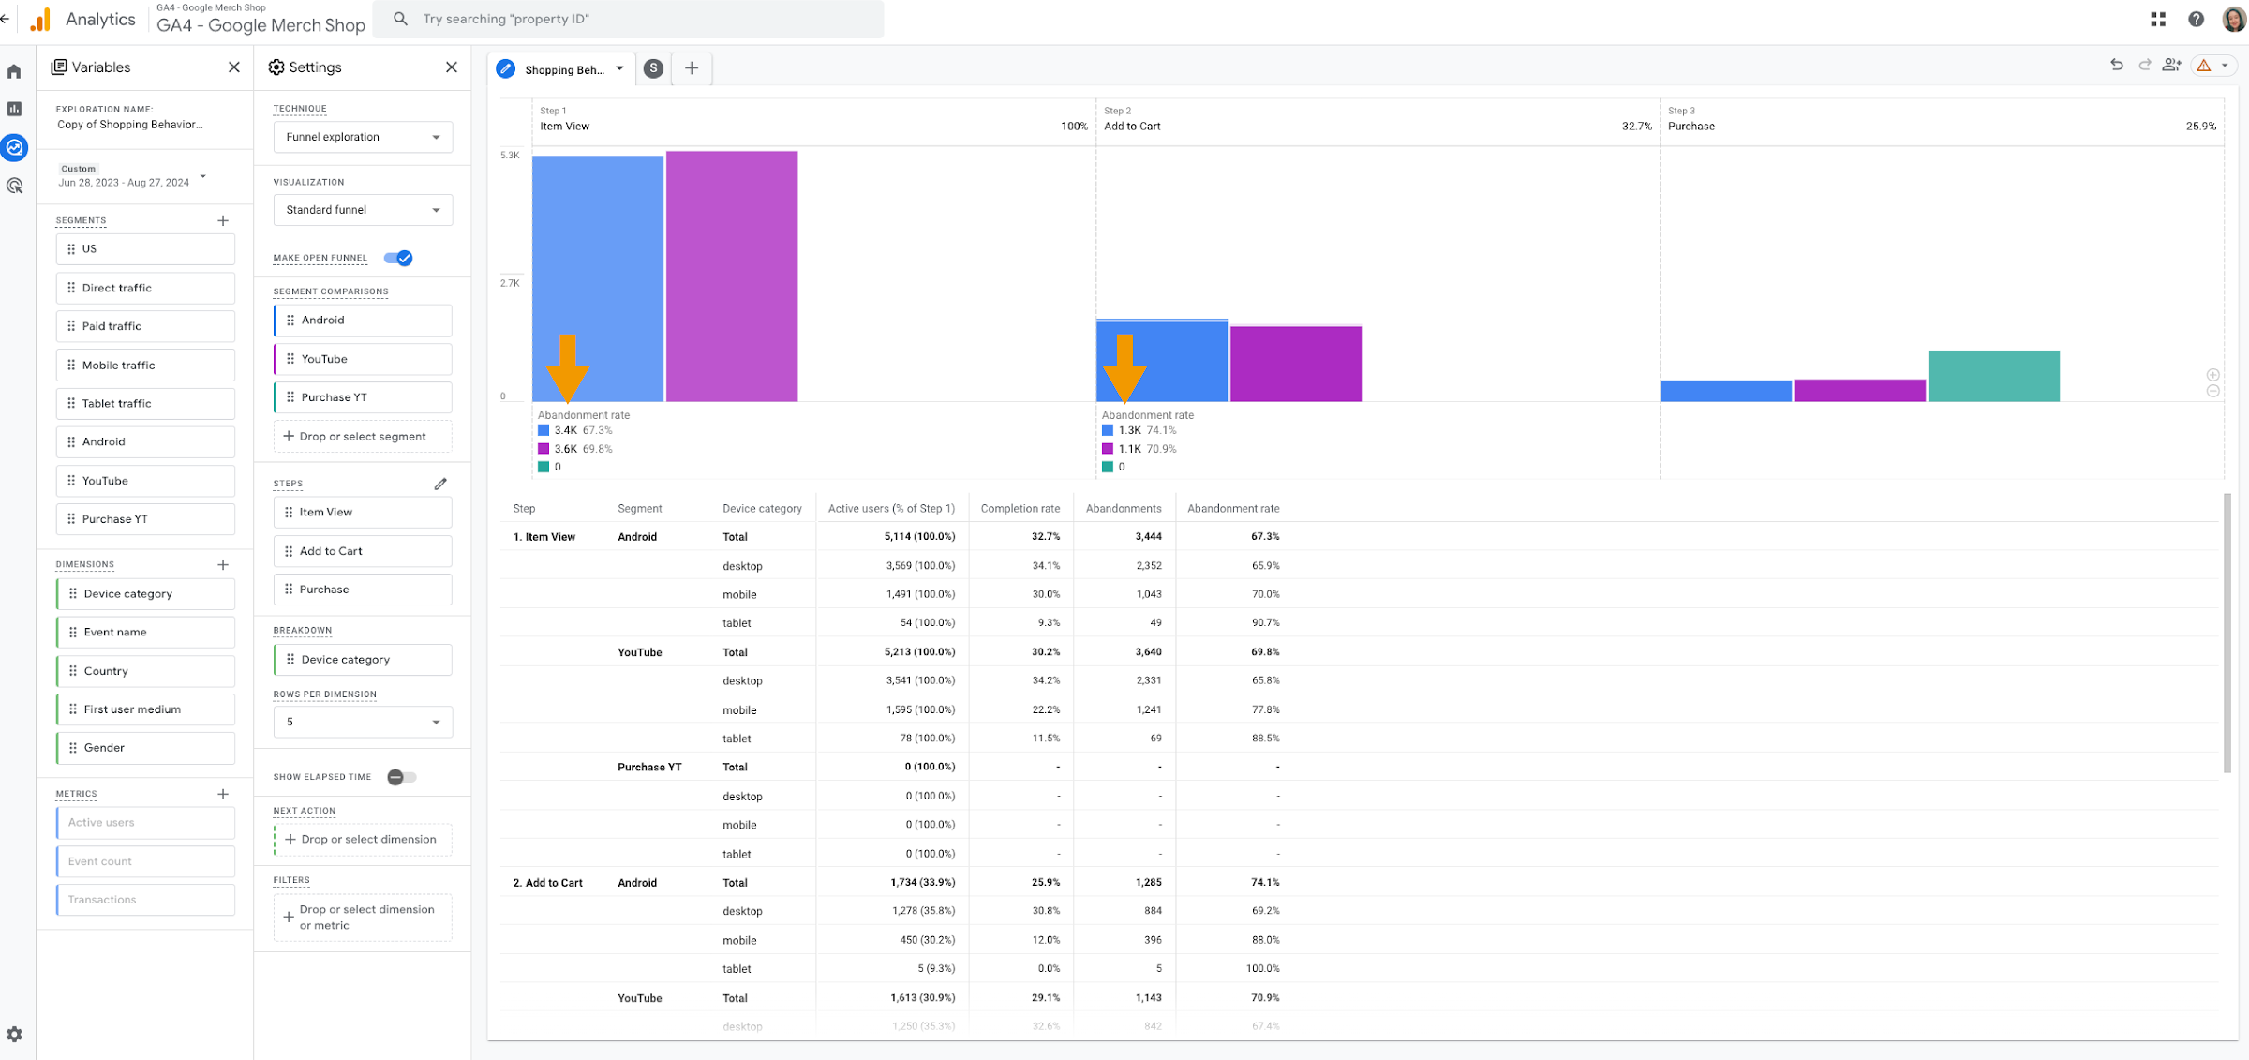Open the user account avatar
Screen dimensions: 2249x1060
tap(2233, 19)
